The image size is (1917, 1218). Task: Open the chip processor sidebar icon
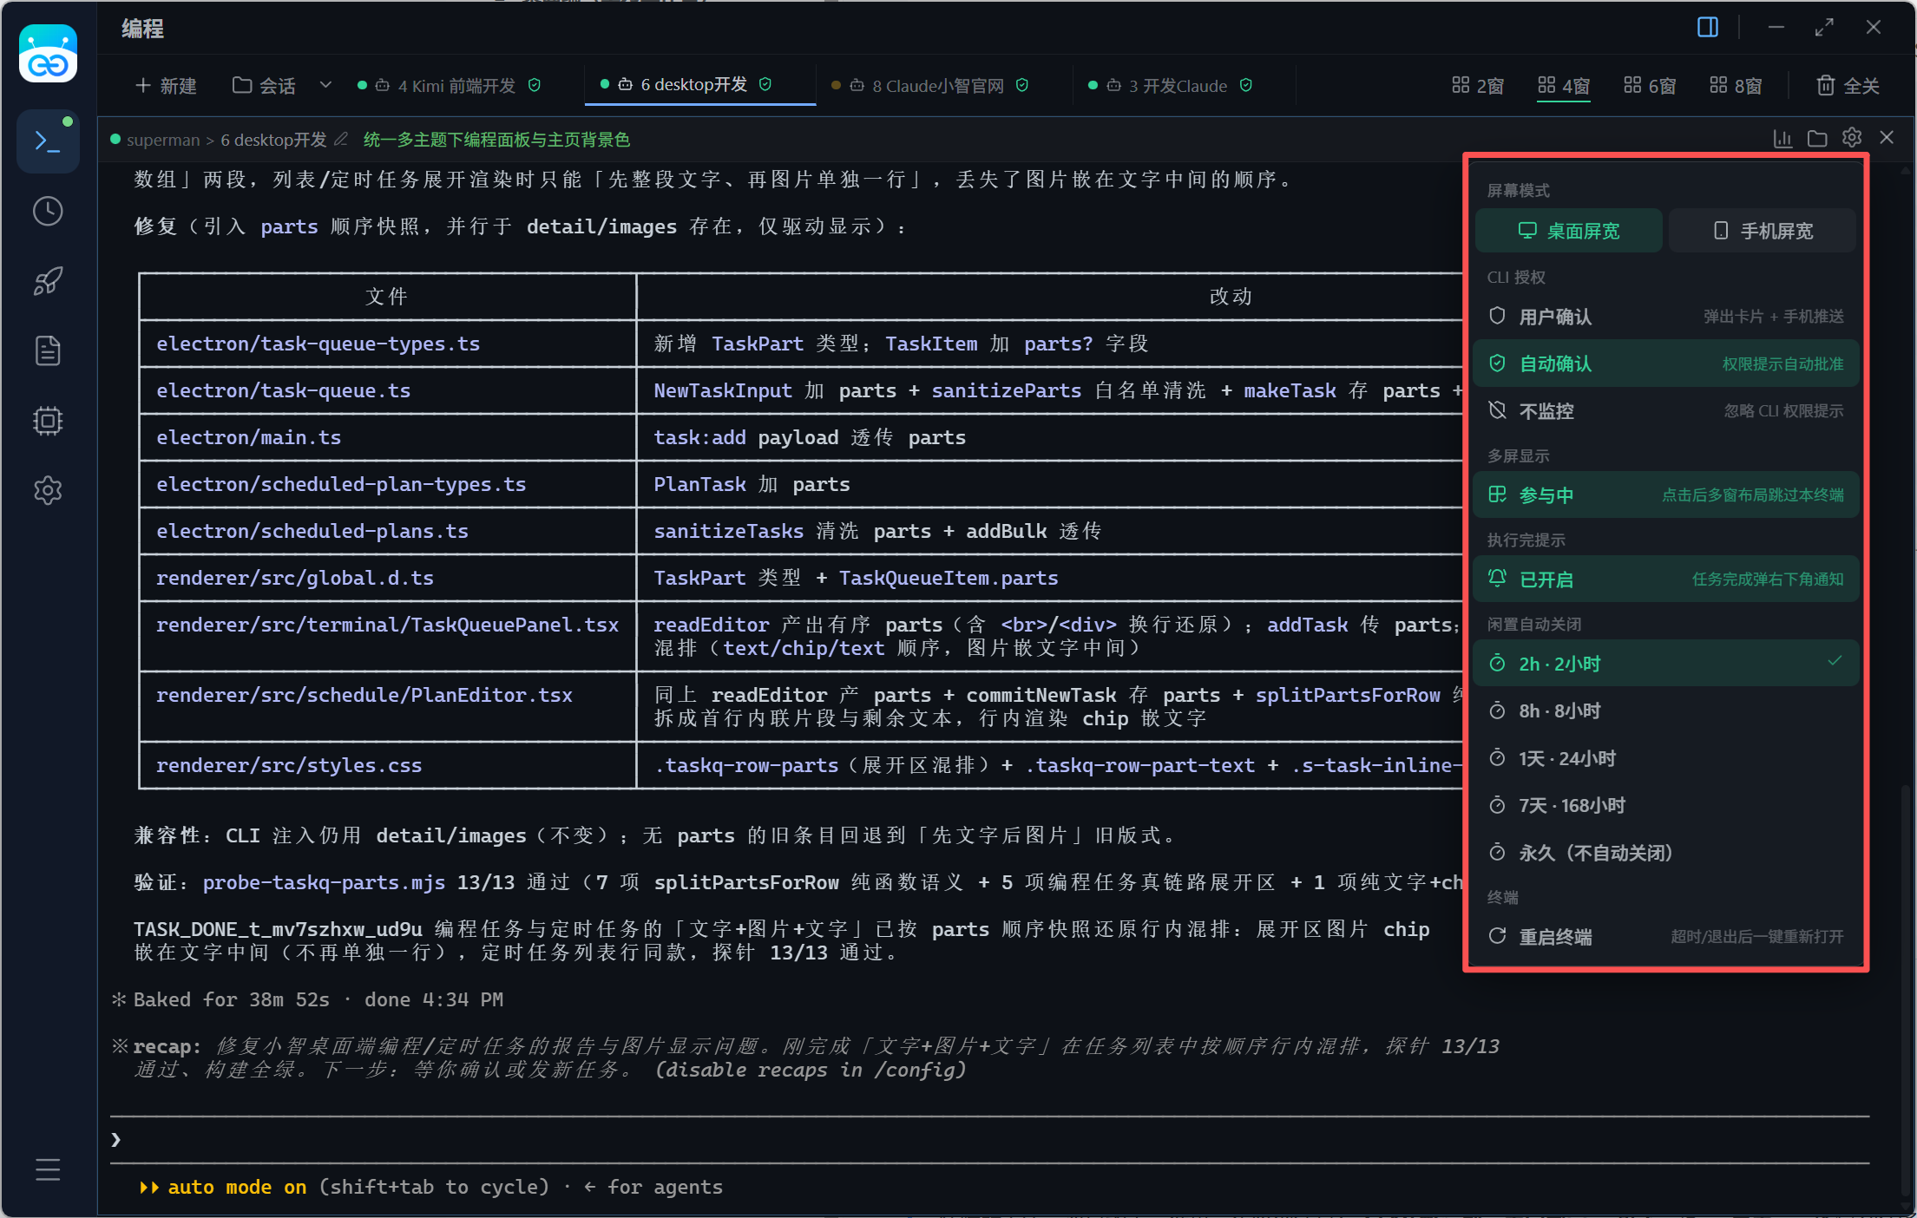click(48, 421)
